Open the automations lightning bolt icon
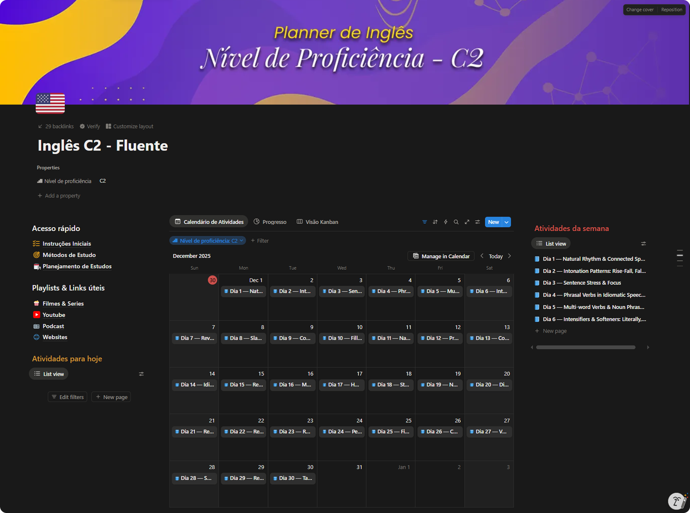This screenshot has width=690, height=513. [445, 222]
